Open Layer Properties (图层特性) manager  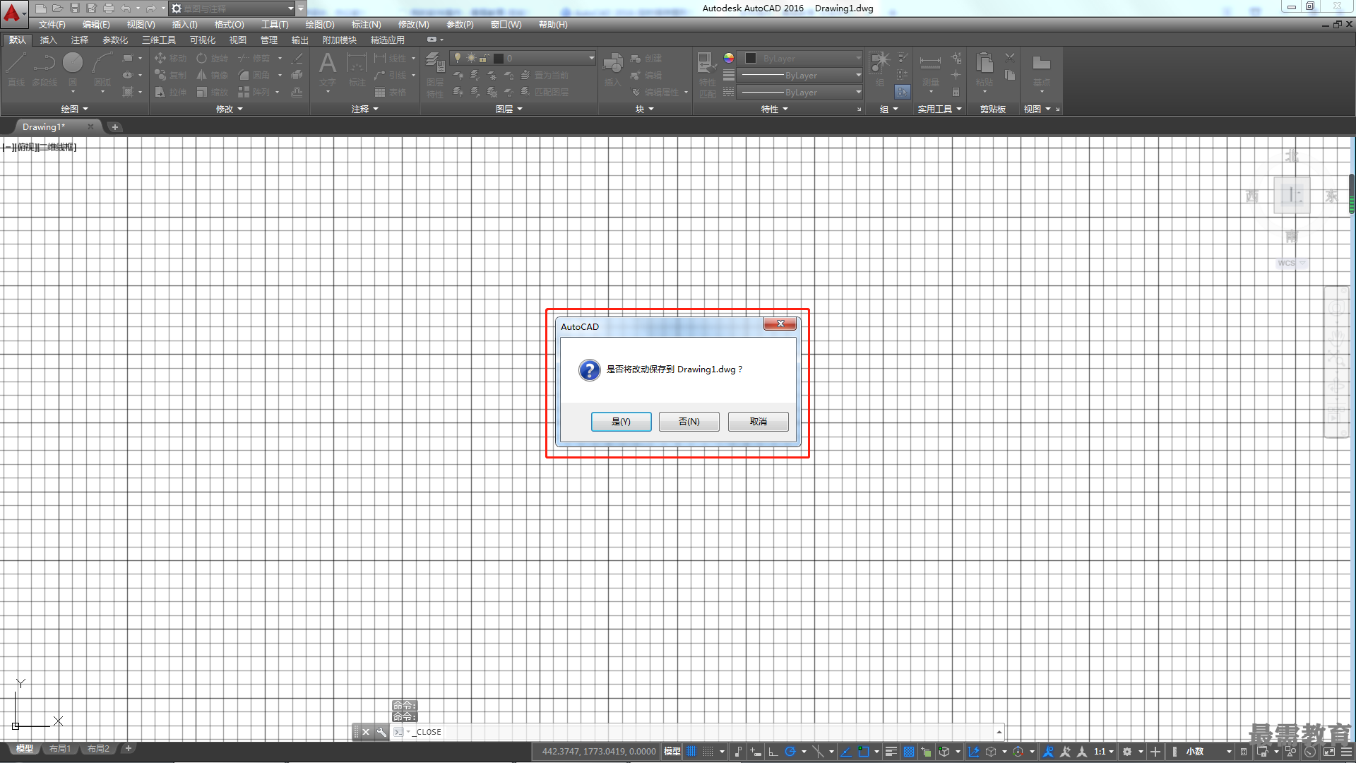tap(435, 75)
